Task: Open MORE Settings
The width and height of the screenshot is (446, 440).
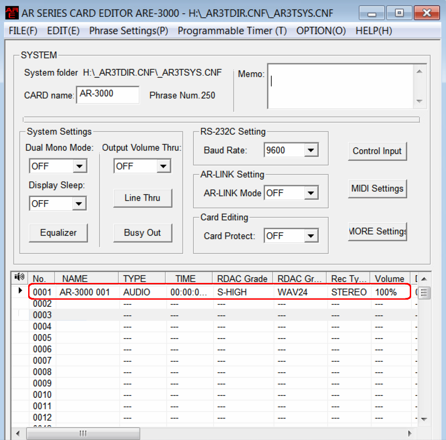Action: tap(377, 231)
